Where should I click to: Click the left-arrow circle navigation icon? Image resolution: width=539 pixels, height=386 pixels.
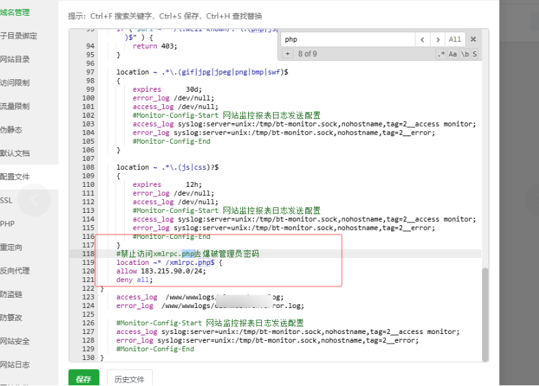pyautogui.click(x=34, y=200)
